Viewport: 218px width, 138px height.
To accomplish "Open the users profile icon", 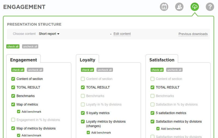I will pos(179,7).
